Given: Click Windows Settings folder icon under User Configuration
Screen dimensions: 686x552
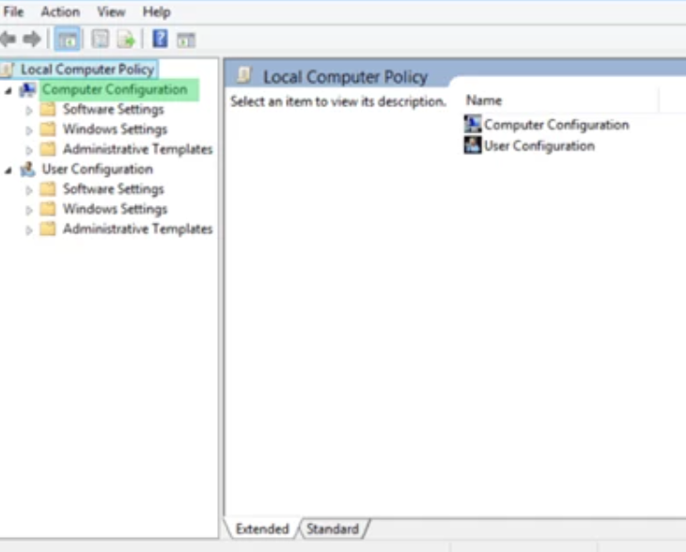Looking at the screenshot, I should click(x=48, y=209).
